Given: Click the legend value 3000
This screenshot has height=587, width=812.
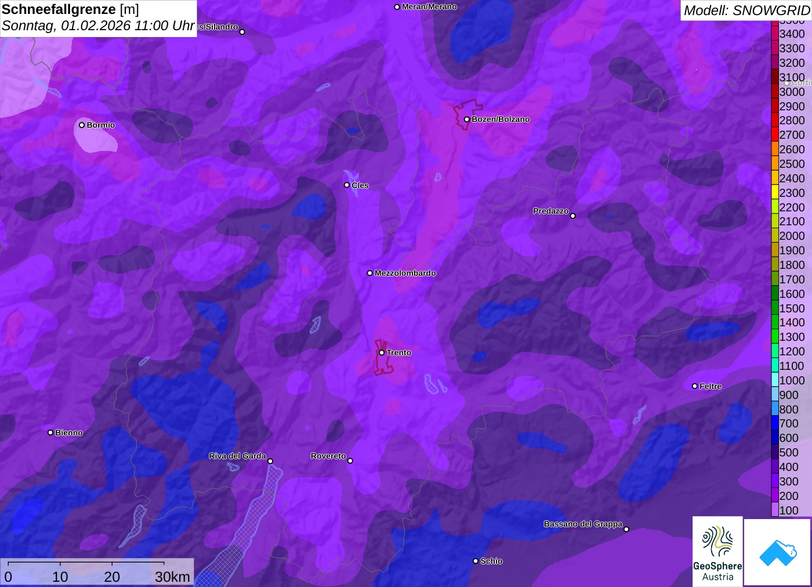Looking at the screenshot, I should (792, 92).
